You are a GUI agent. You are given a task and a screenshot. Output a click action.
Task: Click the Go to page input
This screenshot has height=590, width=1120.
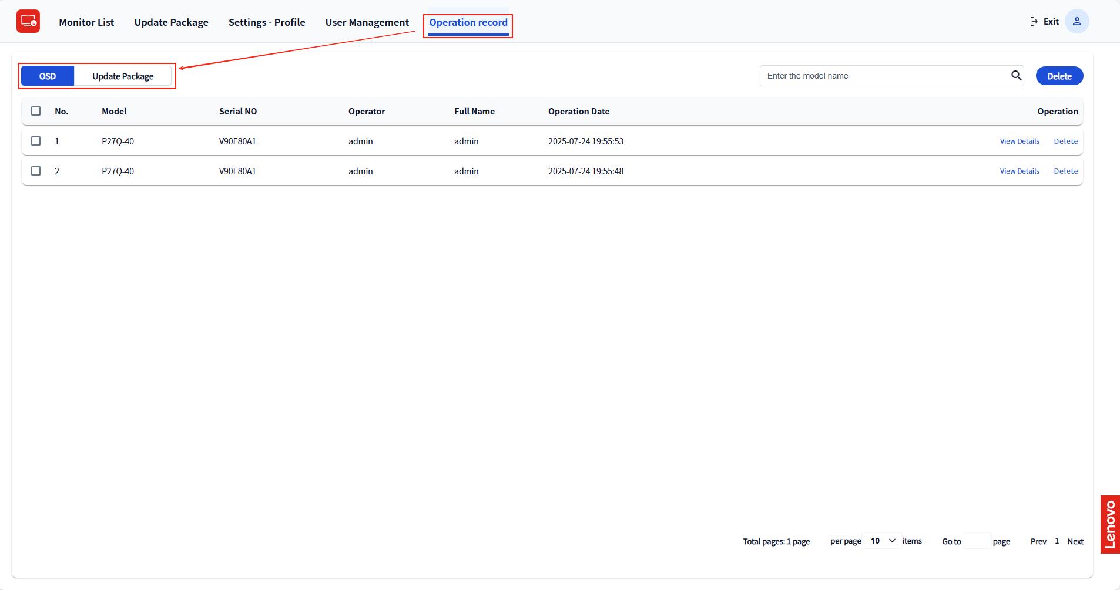[x=977, y=541]
